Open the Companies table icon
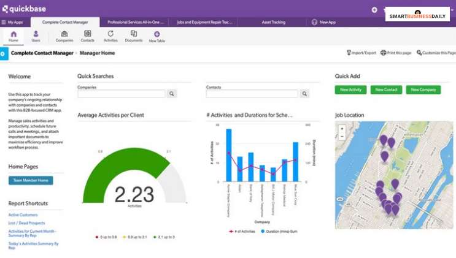This screenshot has width=456, height=258. pyautogui.click(x=64, y=37)
